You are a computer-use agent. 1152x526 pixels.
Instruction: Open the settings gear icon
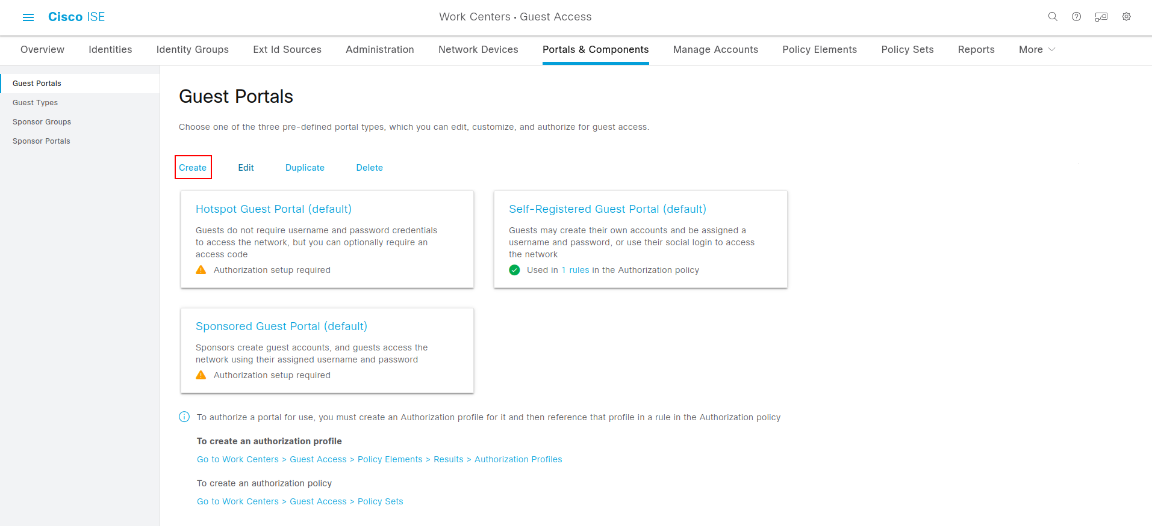pyautogui.click(x=1126, y=17)
